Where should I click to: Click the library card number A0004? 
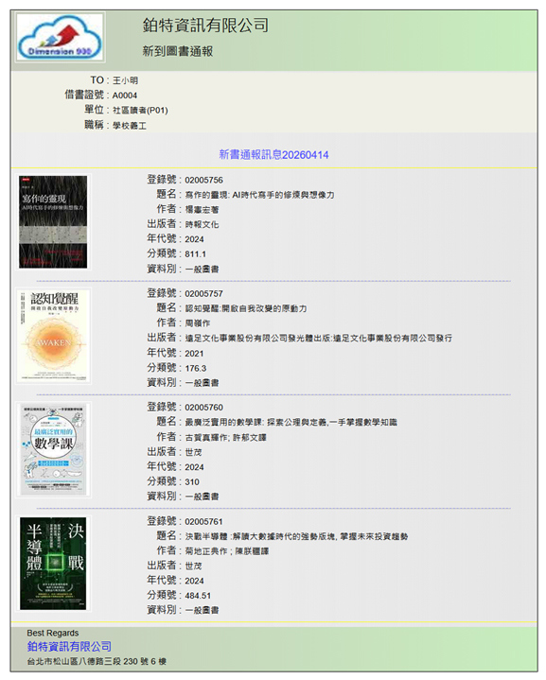pos(125,96)
